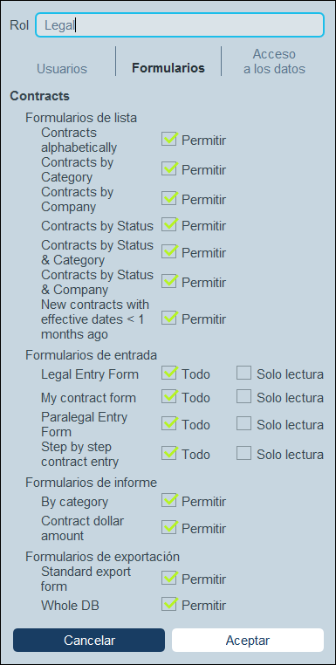Click the Rol input field
Viewport: 336px width, 665px height.
(180, 25)
